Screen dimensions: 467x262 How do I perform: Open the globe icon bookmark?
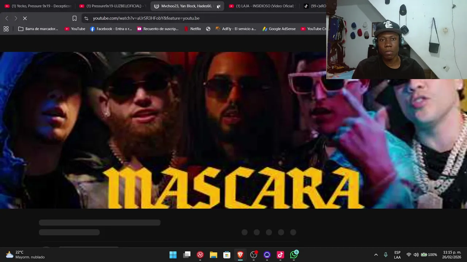(x=208, y=29)
